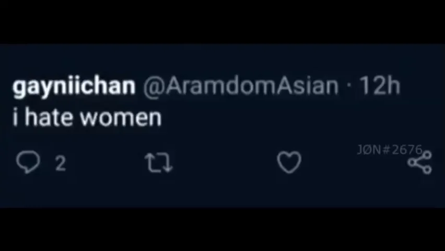Click the JØN#2676 watermark text
The width and height of the screenshot is (445, 251).
390,150
